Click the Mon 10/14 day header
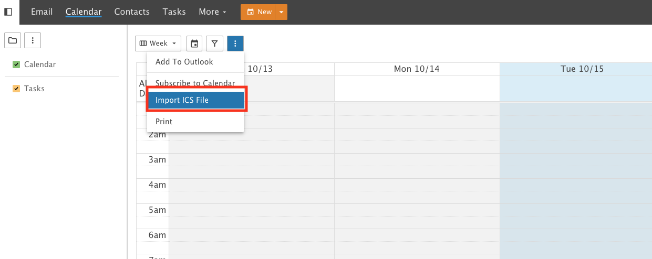 coord(417,69)
